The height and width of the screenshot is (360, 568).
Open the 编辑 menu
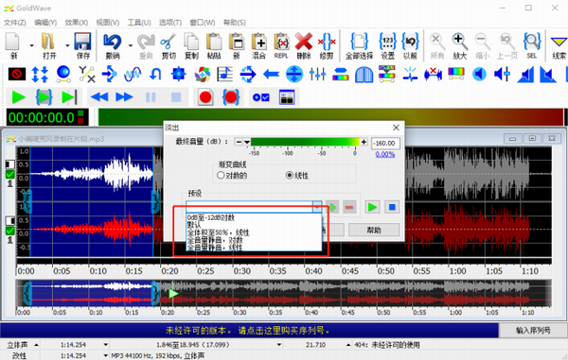point(45,23)
